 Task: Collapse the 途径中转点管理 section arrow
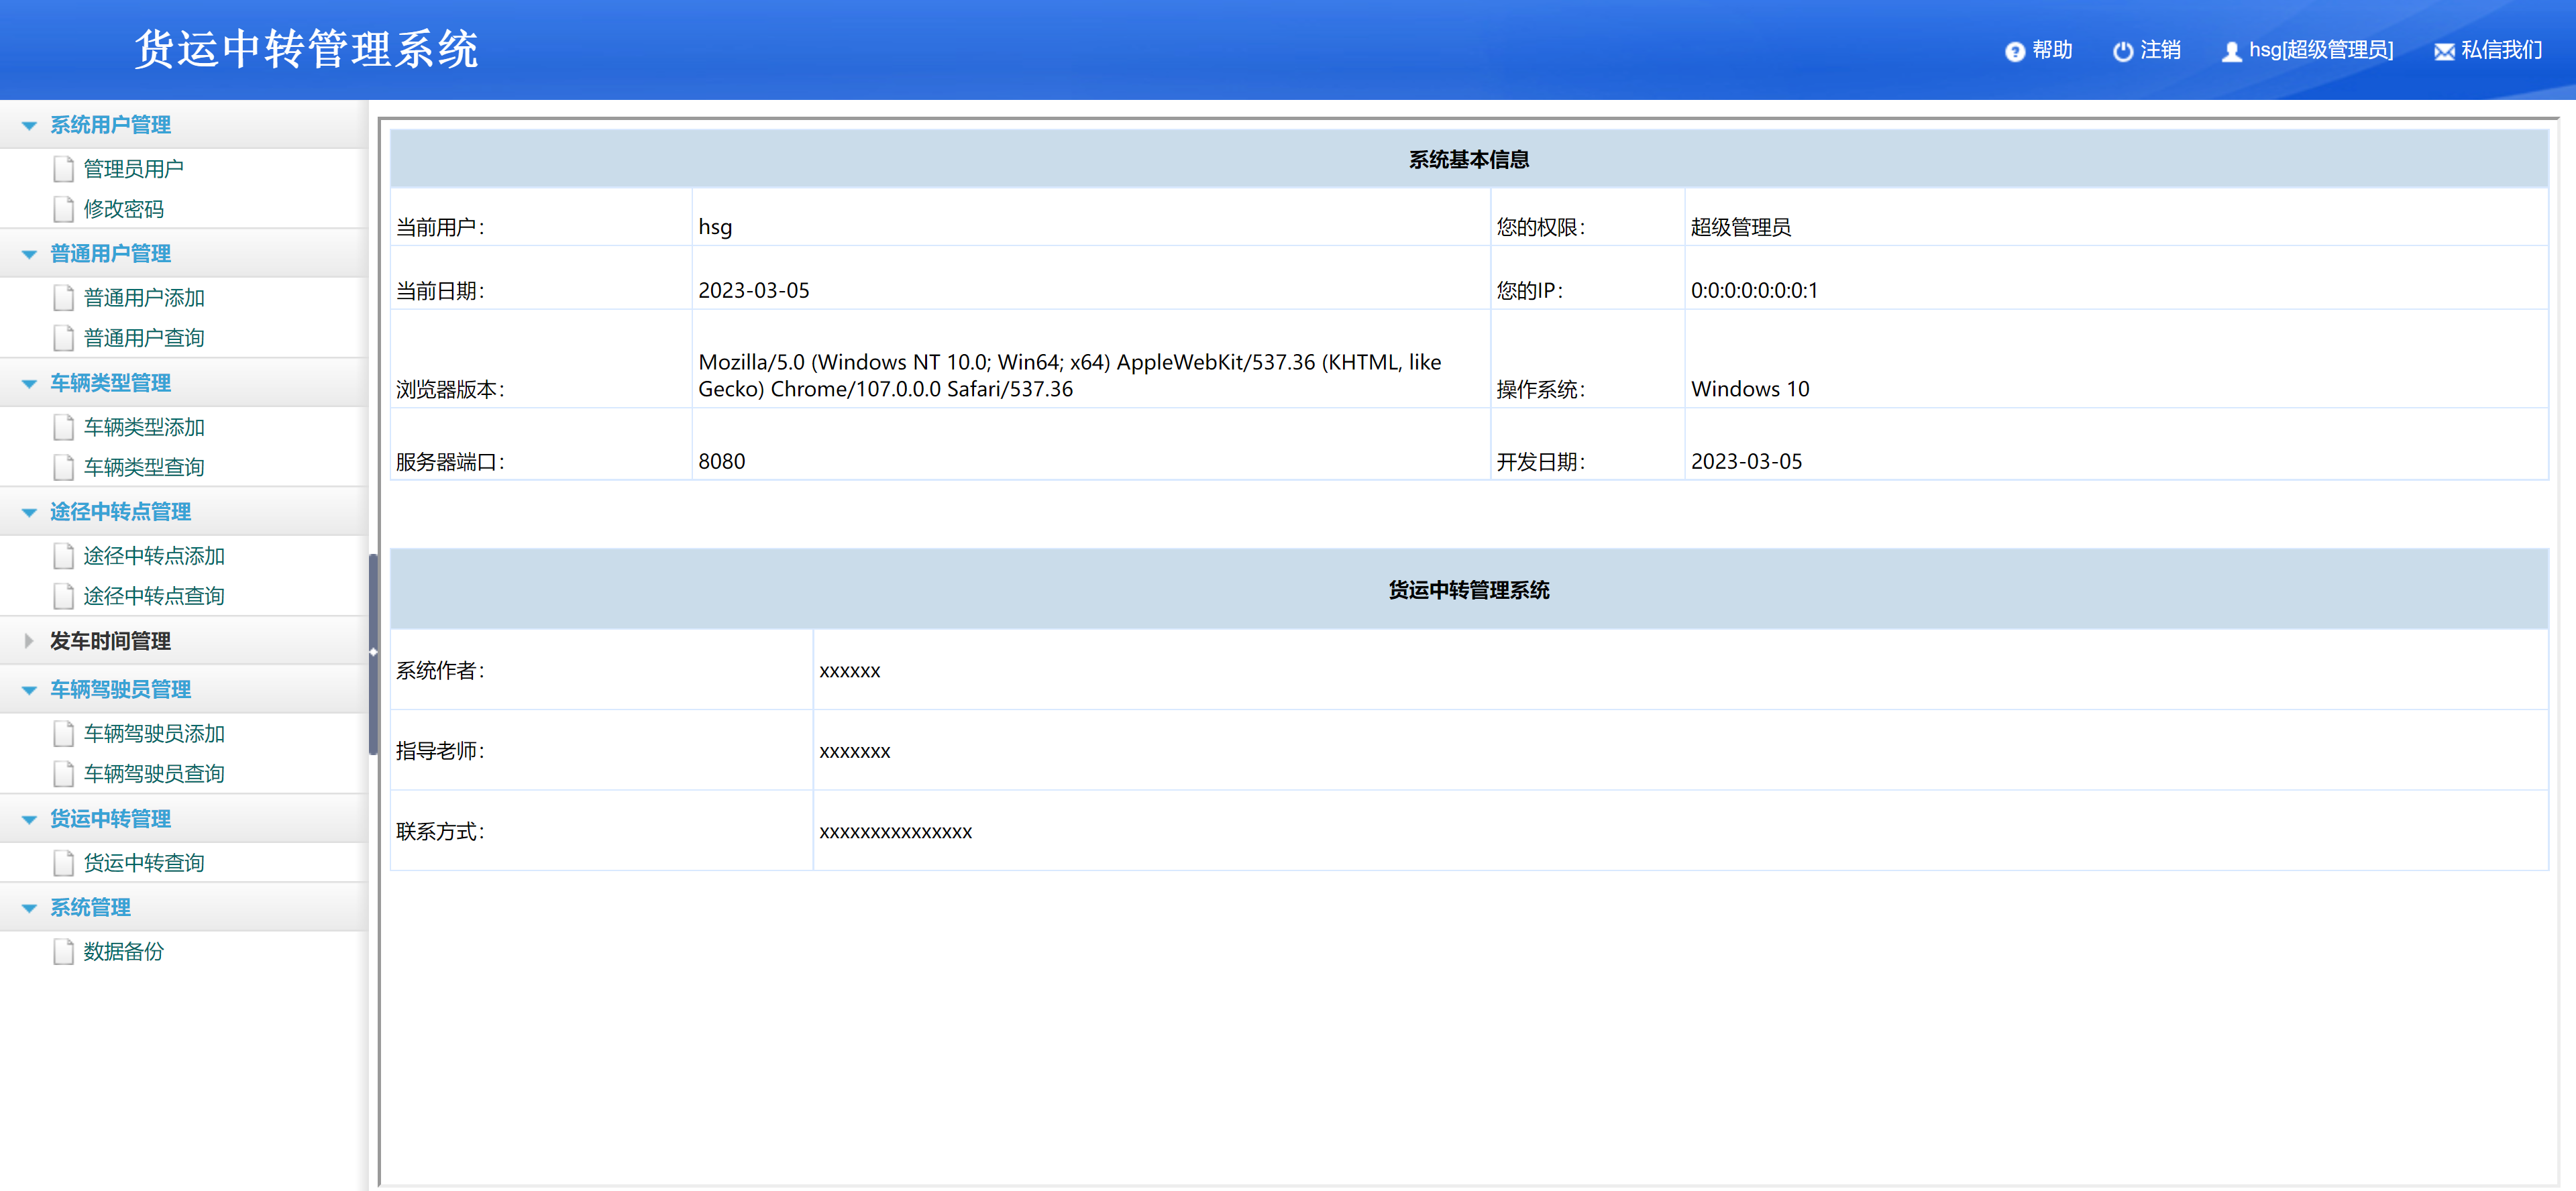click(29, 513)
